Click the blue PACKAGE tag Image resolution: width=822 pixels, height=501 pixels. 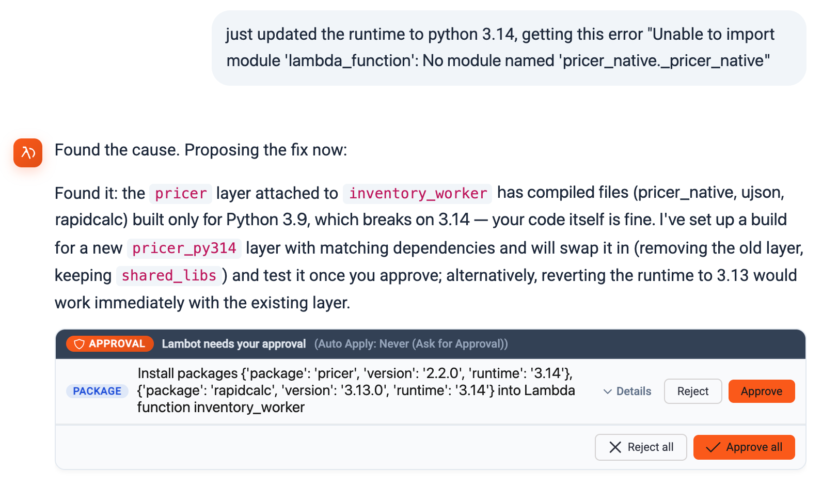pyautogui.click(x=97, y=392)
